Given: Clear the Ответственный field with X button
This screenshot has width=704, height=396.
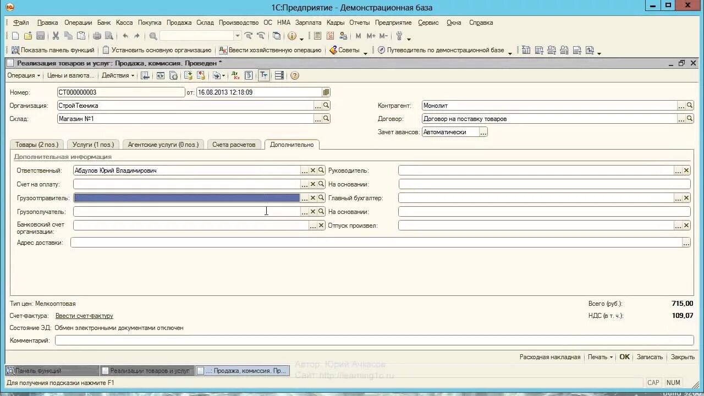Looking at the screenshot, I should pos(313,170).
